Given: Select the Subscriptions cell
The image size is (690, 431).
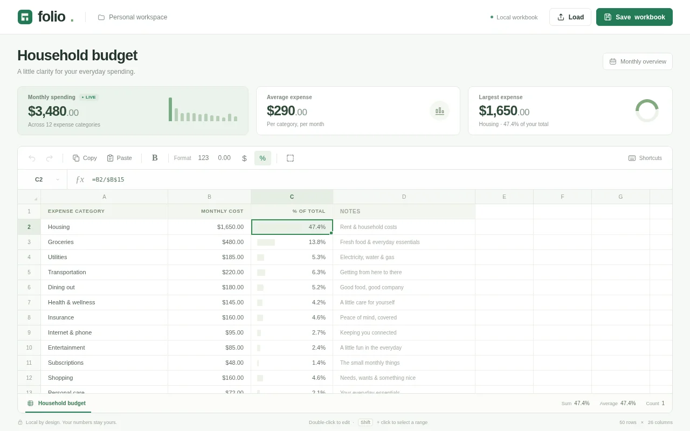Looking at the screenshot, I should (x=105, y=363).
